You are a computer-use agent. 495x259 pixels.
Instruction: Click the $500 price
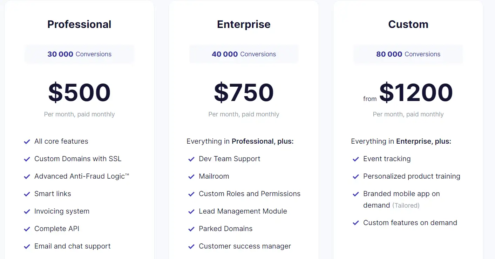[79, 93]
